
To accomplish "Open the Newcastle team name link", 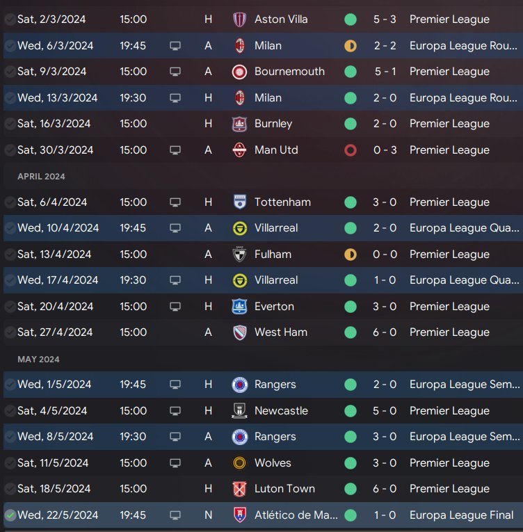I will [281, 411].
